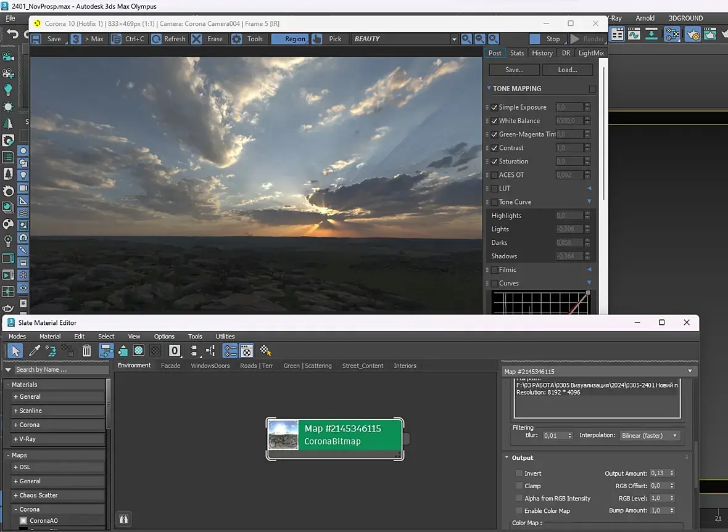Click the binoculars icon in the node view
Image resolution: width=728 pixels, height=532 pixels.
123,519
